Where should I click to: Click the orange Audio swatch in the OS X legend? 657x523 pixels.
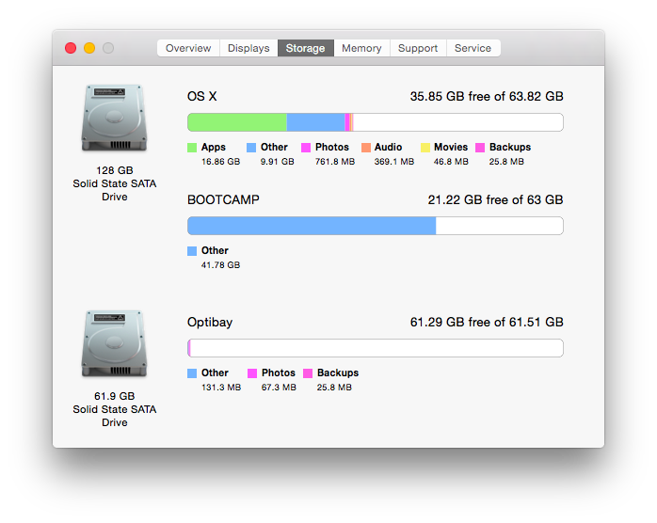coord(366,148)
